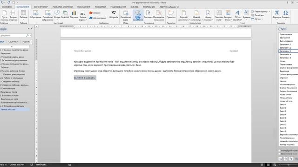Open the navigation search options arrow
The height and width of the screenshot is (167, 298).
point(30,36)
